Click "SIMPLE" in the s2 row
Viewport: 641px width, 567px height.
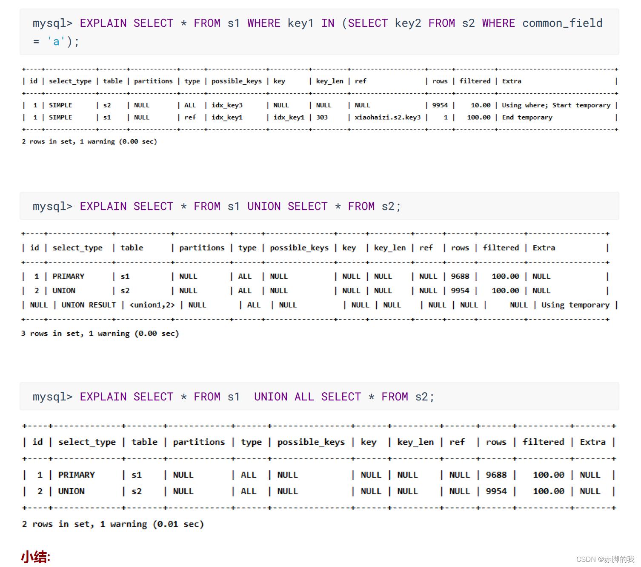[x=60, y=105]
